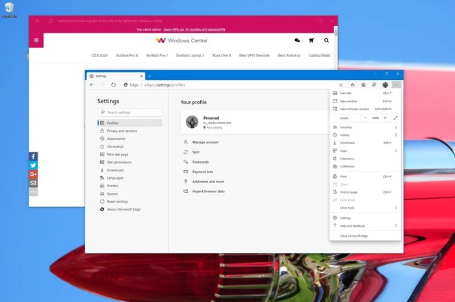
Task: Select New window menu entry
Action: click(365, 101)
